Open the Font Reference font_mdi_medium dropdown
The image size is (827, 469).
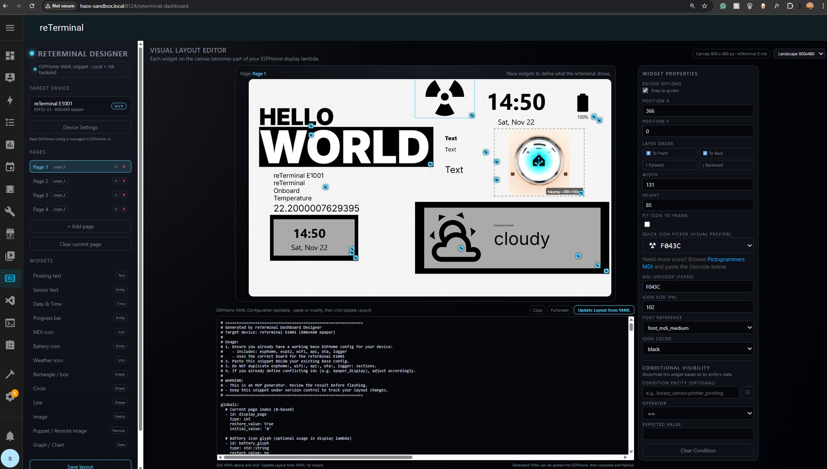click(x=698, y=328)
